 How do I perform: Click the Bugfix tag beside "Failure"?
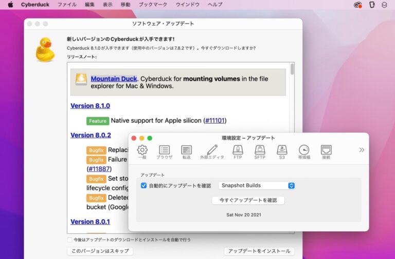click(96, 160)
